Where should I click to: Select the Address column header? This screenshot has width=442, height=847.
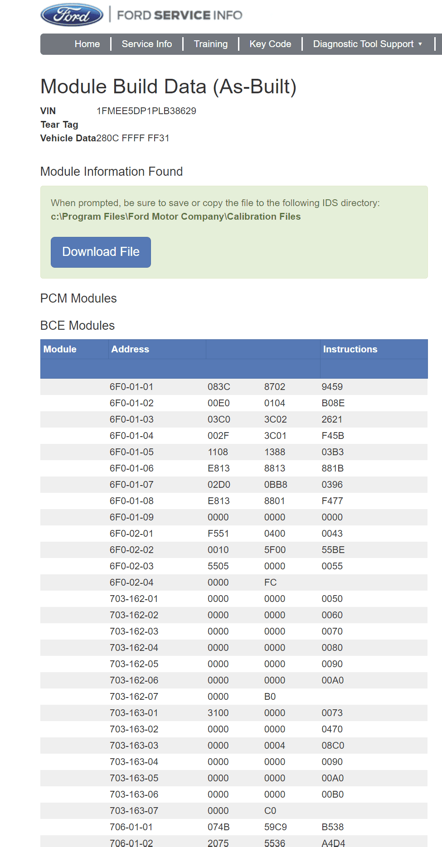130,349
